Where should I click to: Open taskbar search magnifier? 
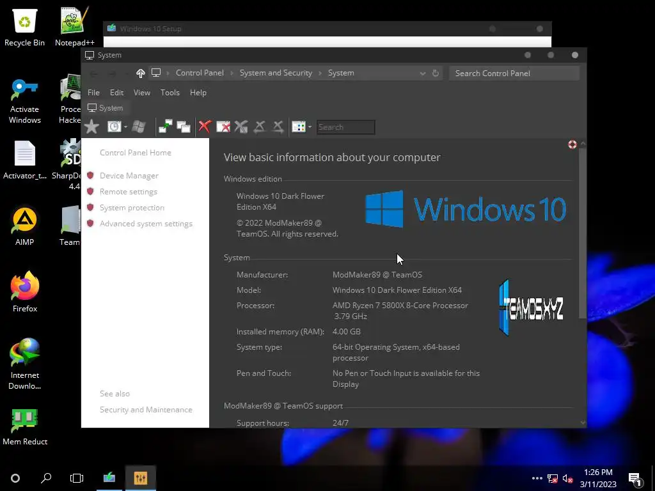[x=46, y=478]
